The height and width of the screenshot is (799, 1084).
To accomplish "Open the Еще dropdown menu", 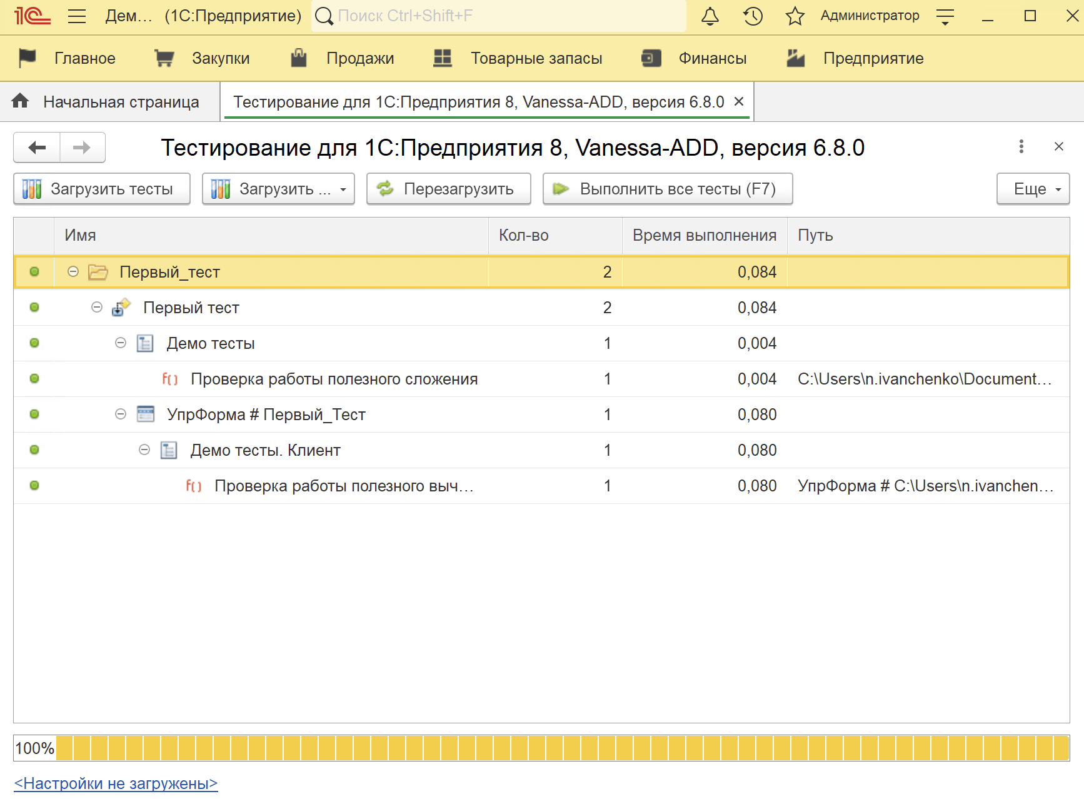I will point(1033,189).
